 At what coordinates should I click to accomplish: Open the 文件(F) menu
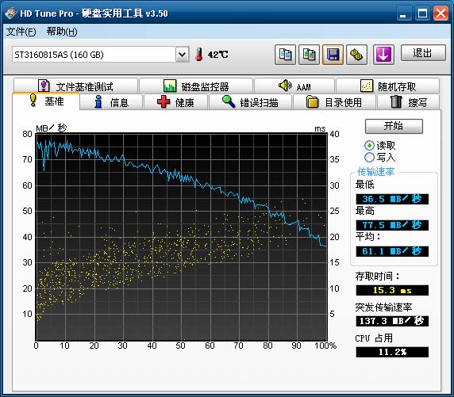point(21,31)
